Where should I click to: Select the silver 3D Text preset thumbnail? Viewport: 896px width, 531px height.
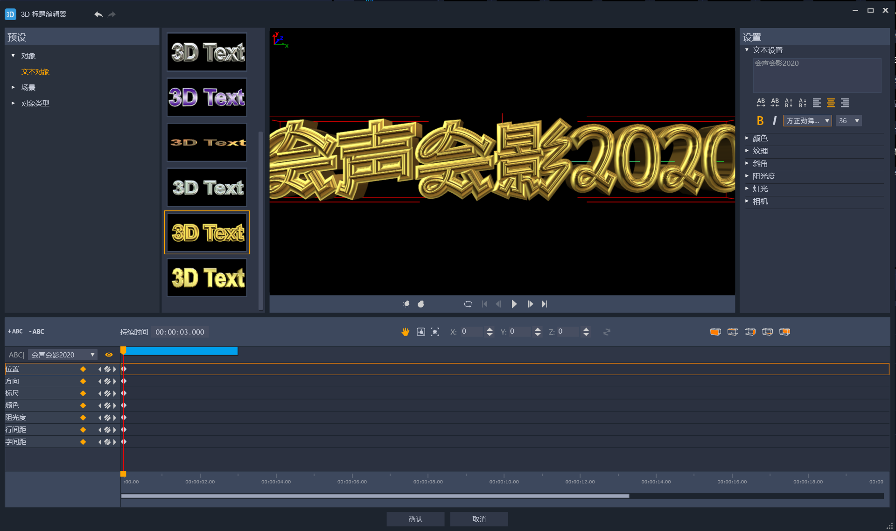coord(207,52)
